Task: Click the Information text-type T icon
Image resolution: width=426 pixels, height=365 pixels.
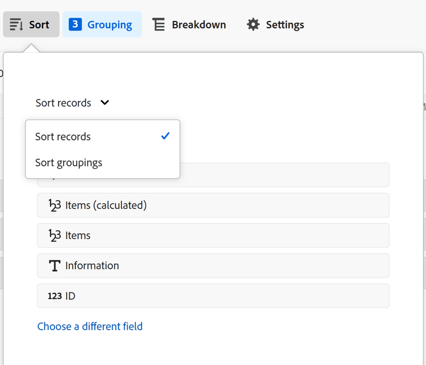Action: pyautogui.click(x=55, y=266)
